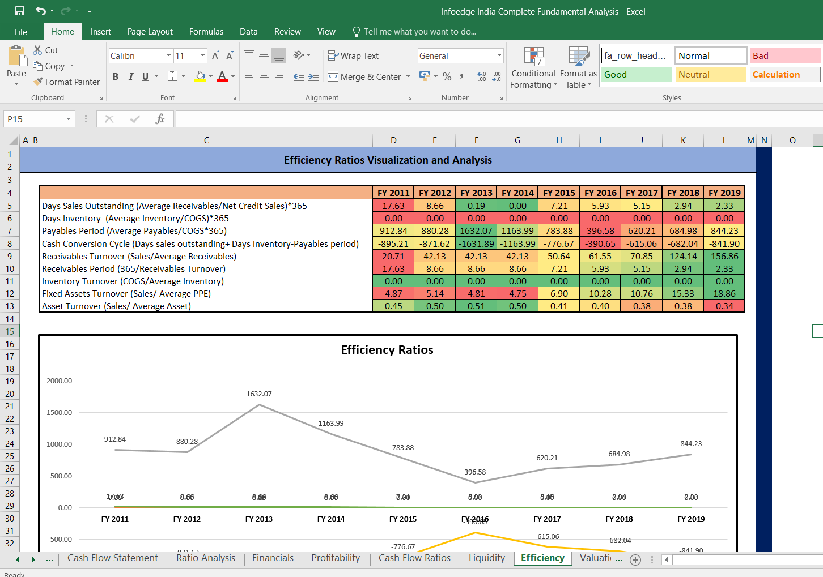823x577 pixels.
Task: Increase the indent
Action: tap(313, 76)
